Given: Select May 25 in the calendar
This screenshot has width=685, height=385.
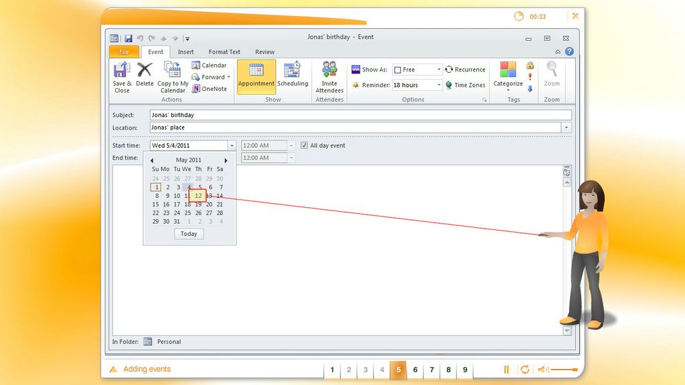Looking at the screenshot, I should (x=187, y=213).
